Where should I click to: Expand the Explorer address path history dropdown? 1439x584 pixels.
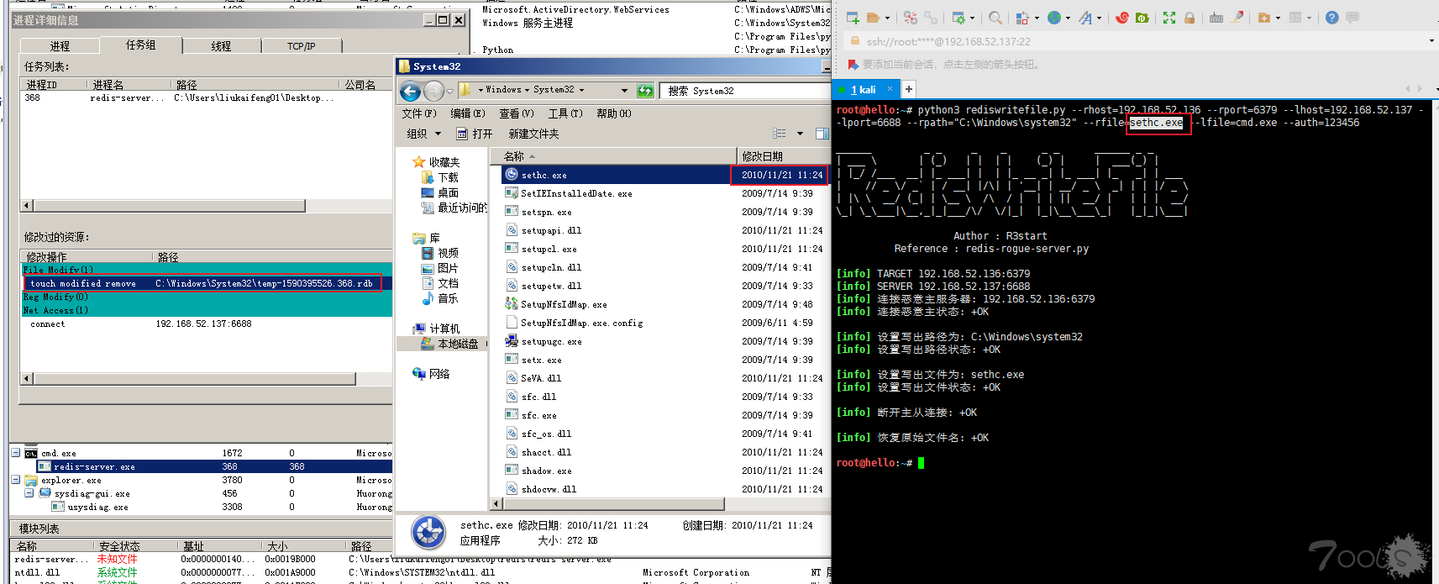pyautogui.click(x=624, y=90)
